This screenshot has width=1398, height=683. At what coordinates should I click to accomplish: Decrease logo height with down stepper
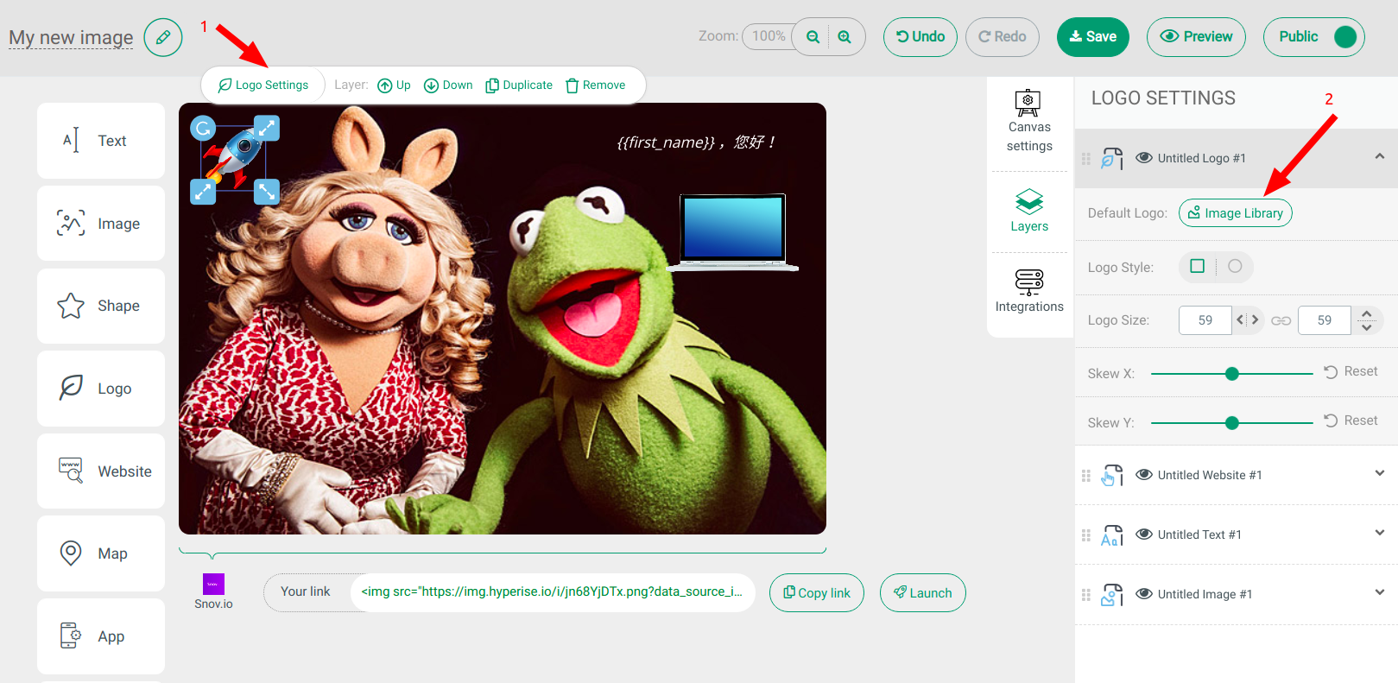click(x=1367, y=328)
